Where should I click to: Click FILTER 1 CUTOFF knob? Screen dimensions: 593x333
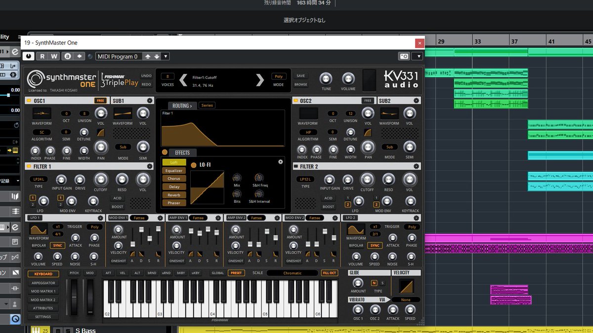point(100,180)
